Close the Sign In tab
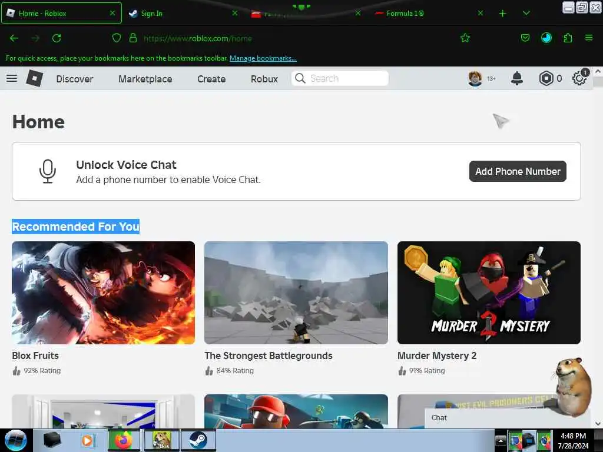Viewport: 603px width, 452px height. tap(235, 13)
